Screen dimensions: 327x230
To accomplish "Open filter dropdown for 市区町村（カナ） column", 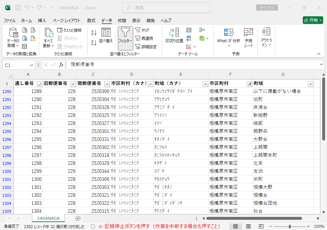I will pos(150,84).
